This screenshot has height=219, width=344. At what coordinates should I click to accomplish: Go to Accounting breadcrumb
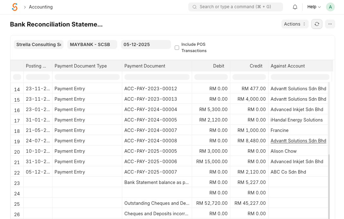41,7
